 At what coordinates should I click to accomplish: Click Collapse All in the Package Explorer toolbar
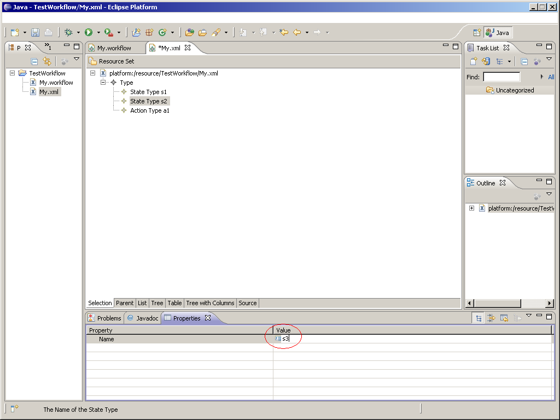click(34, 62)
